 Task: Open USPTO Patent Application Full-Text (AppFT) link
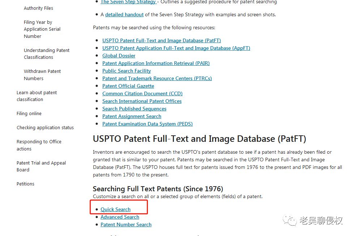(x=176, y=48)
